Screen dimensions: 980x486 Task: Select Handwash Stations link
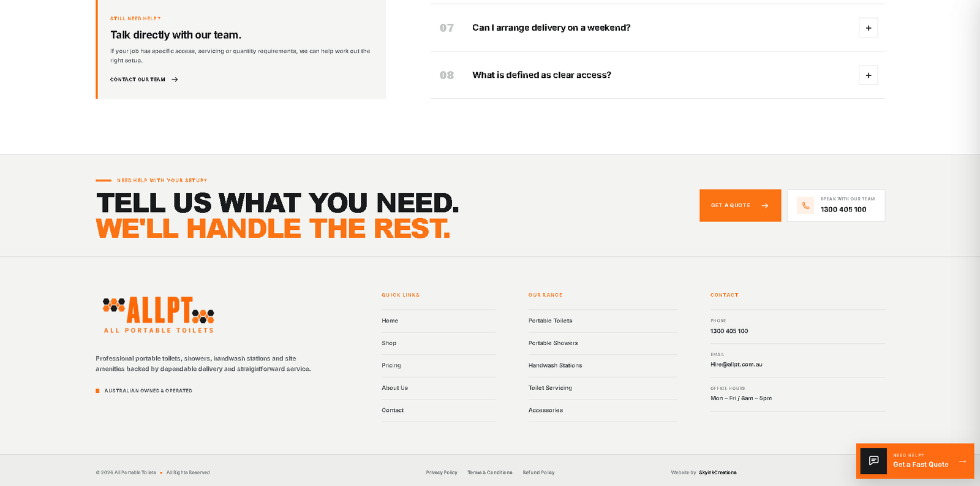[x=556, y=365]
